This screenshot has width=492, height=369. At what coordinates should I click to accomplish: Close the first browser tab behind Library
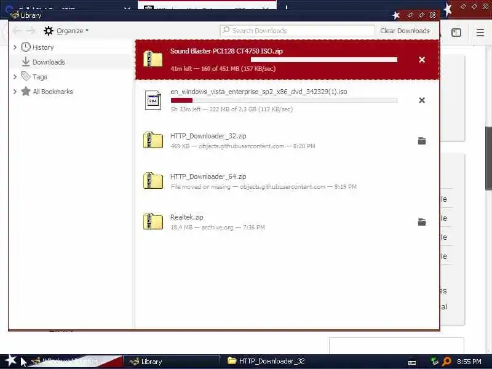coord(127,7)
